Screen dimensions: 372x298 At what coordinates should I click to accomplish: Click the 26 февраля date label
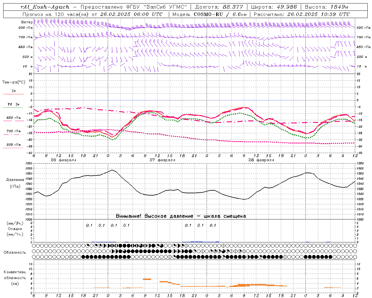pos(63,160)
